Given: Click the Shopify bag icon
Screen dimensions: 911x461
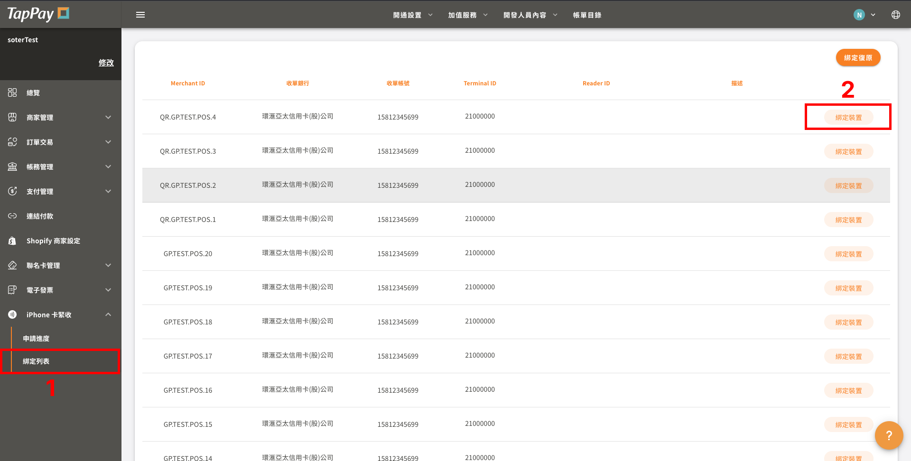Looking at the screenshot, I should click(12, 240).
